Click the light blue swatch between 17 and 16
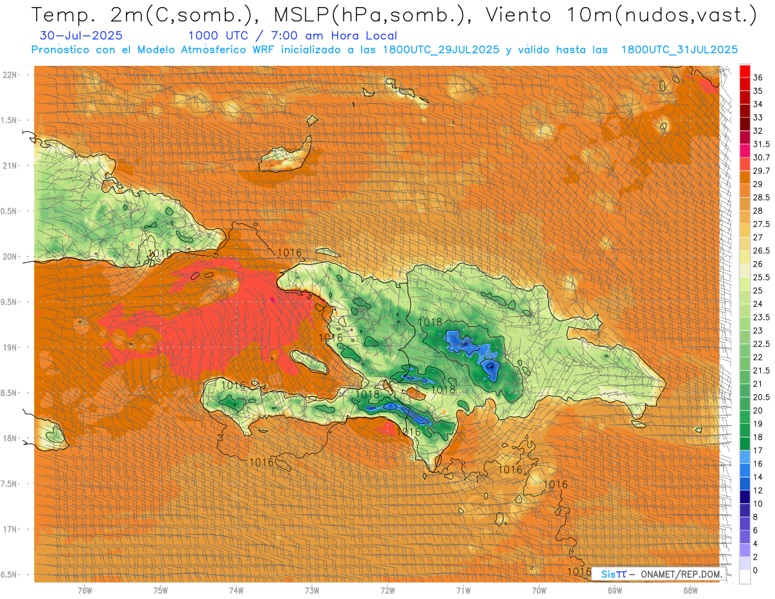Image resolution: width=775 pixels, height=599 pixels. (x=745, y=457)
